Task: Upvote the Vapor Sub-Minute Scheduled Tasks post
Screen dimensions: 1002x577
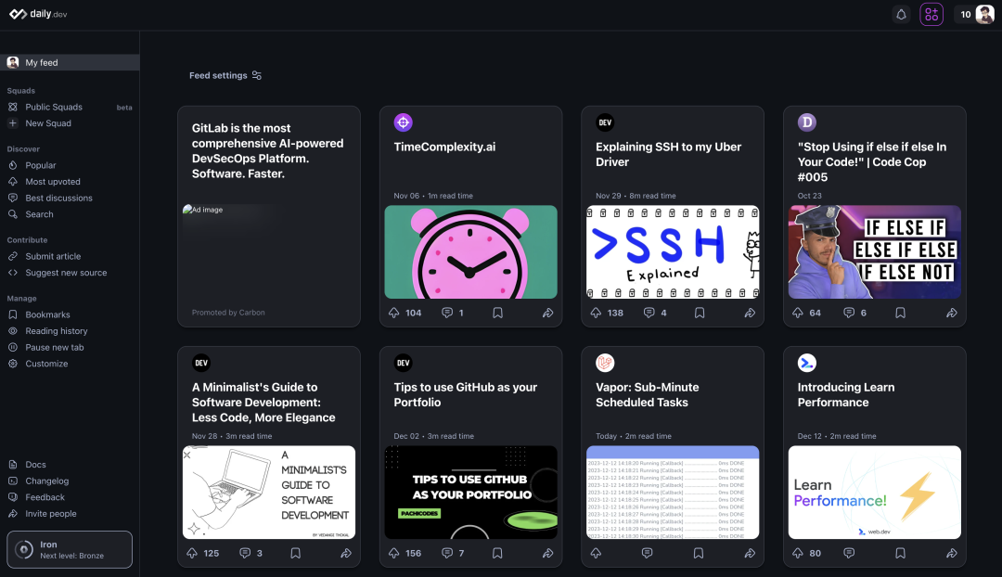Action: (x=596, y=553)
